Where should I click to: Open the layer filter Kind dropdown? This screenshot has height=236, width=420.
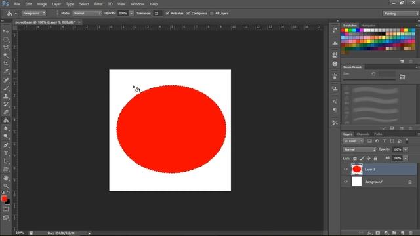coord(353,141)
